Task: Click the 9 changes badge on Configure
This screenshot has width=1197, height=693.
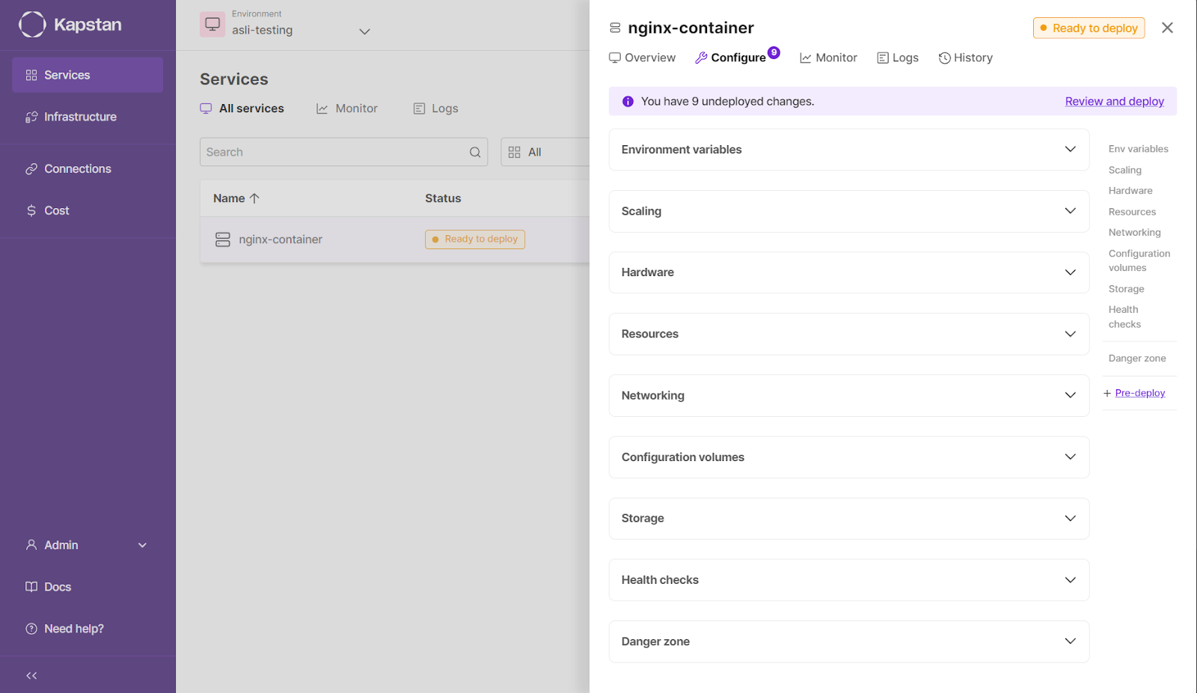Action: pos(774,52)
